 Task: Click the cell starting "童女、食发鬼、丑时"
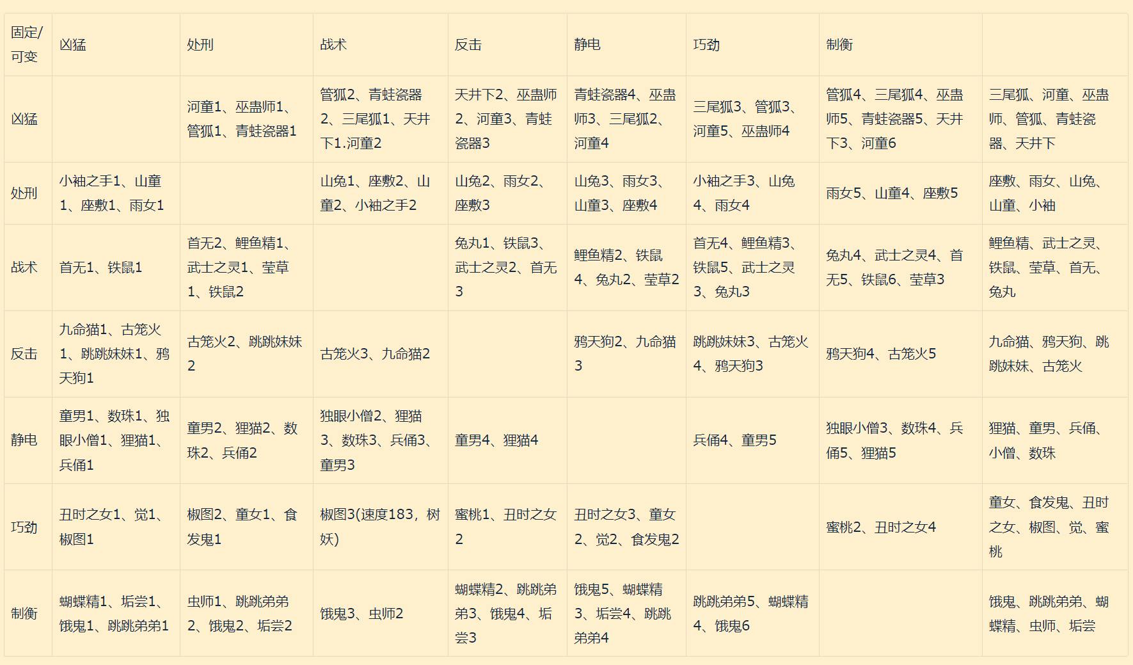(x=1055, y=527)
